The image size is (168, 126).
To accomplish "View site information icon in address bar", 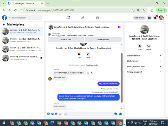I will click(x=23, y=10).
